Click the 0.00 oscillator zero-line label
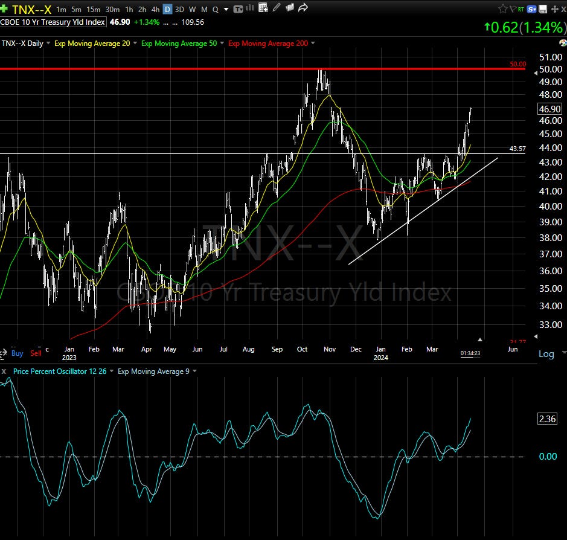Screen dimensions: 567x540 [548, 457]
